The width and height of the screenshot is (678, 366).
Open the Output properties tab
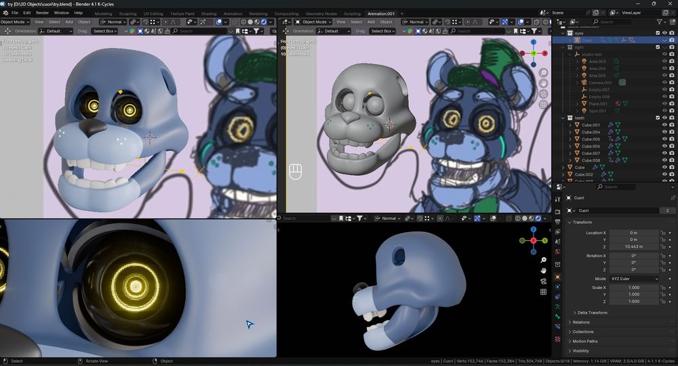pyautogui.click(x=558, y=221)
